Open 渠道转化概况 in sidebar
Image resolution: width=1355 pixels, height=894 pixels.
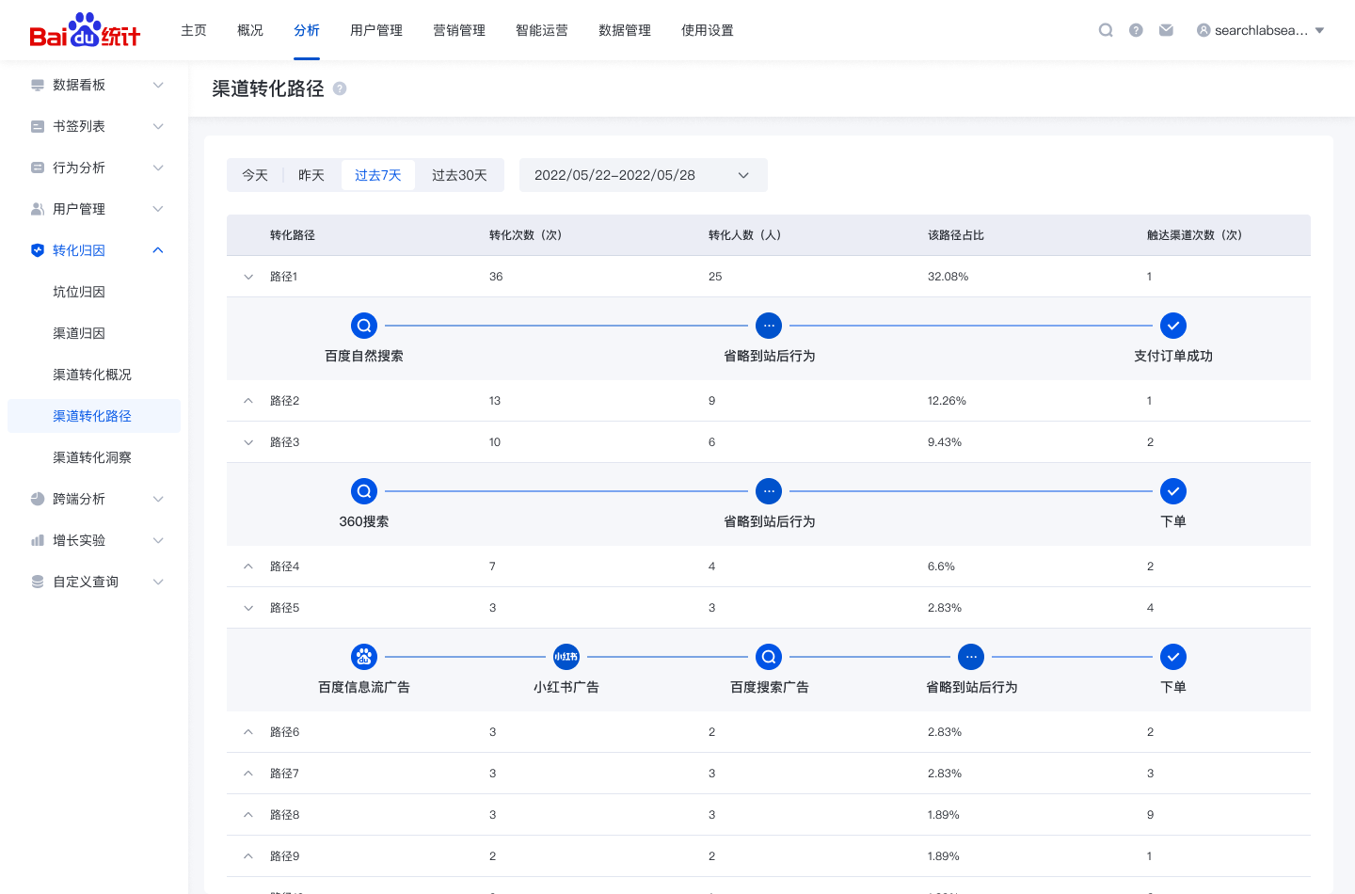click(92, 375)
